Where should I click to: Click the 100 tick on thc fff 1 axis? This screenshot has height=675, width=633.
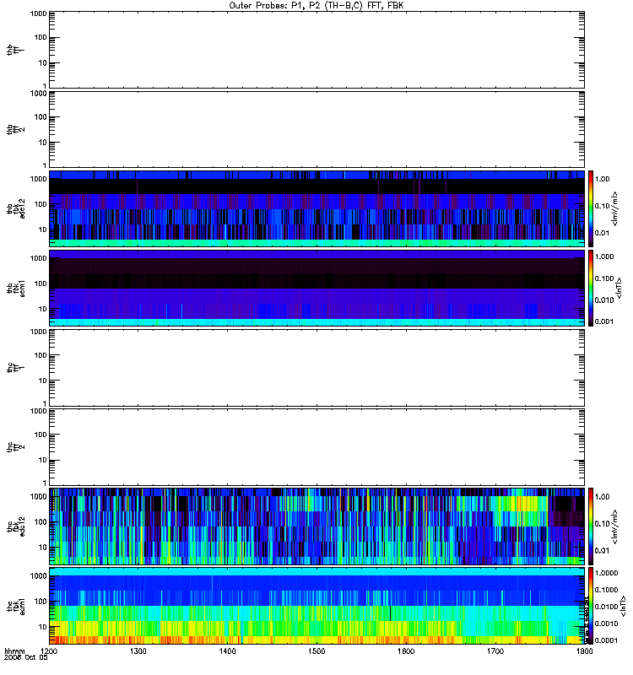pyautogui.click(x=41, y=355)
